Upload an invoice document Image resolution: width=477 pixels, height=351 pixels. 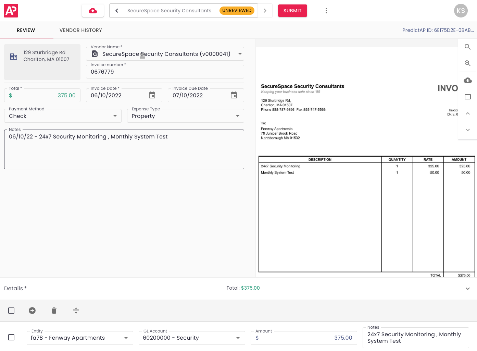pyautogui.click(x=92, y=11)
